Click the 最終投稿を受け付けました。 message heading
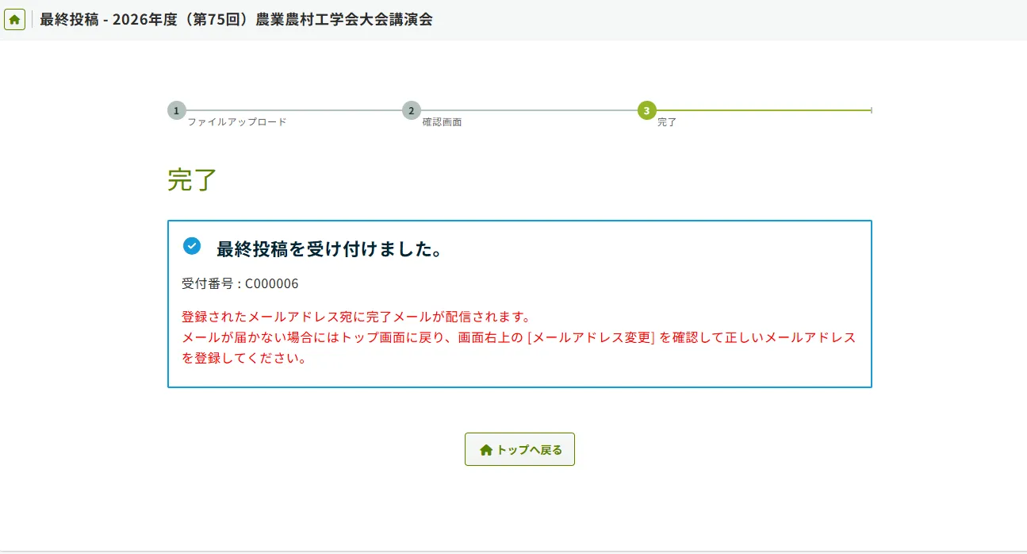Screen dimensions: 1027x554 click(329, 248)
